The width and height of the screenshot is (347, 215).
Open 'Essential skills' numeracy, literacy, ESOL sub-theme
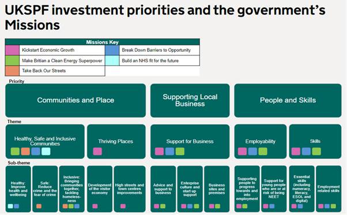coord(301,189)
